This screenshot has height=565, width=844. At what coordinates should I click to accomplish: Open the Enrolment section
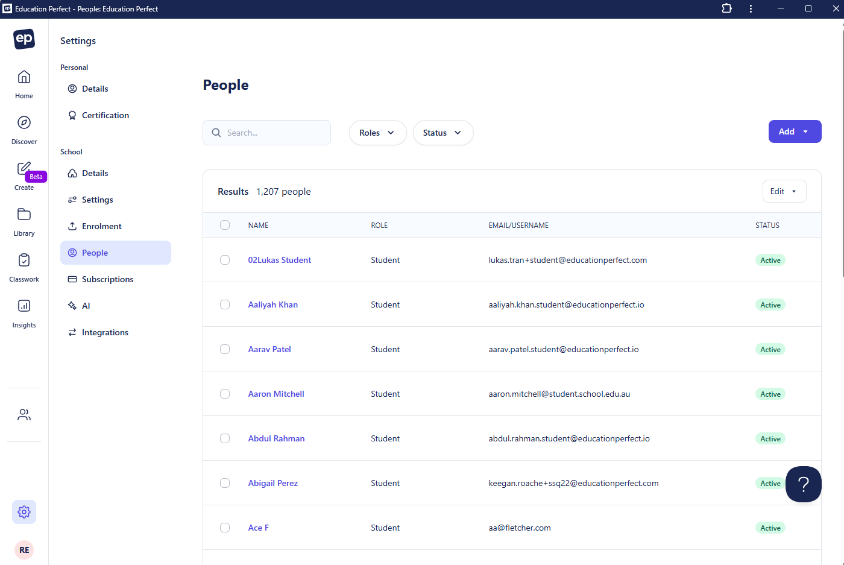tap(116, 226)
